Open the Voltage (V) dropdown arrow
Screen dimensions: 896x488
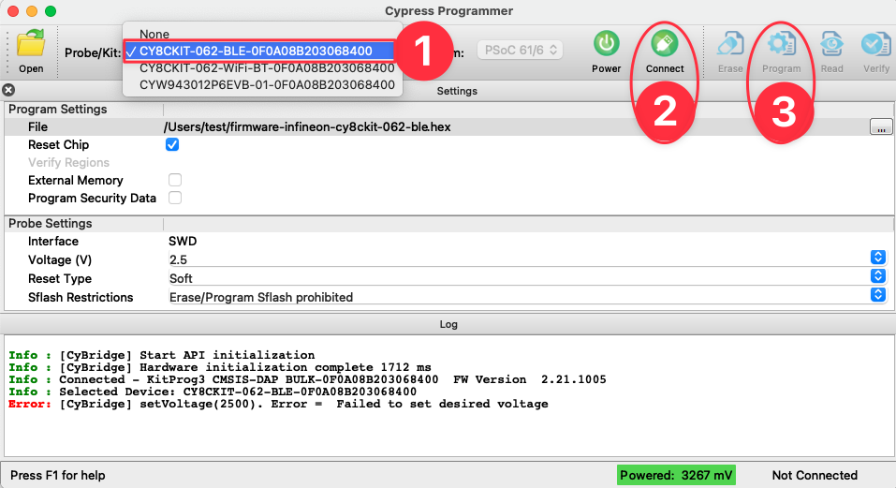[878, 258]
